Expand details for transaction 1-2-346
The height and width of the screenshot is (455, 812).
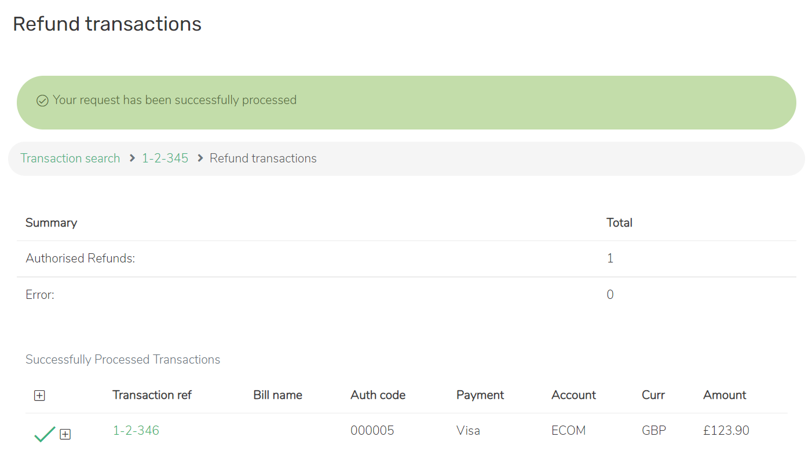pos(65,434)
